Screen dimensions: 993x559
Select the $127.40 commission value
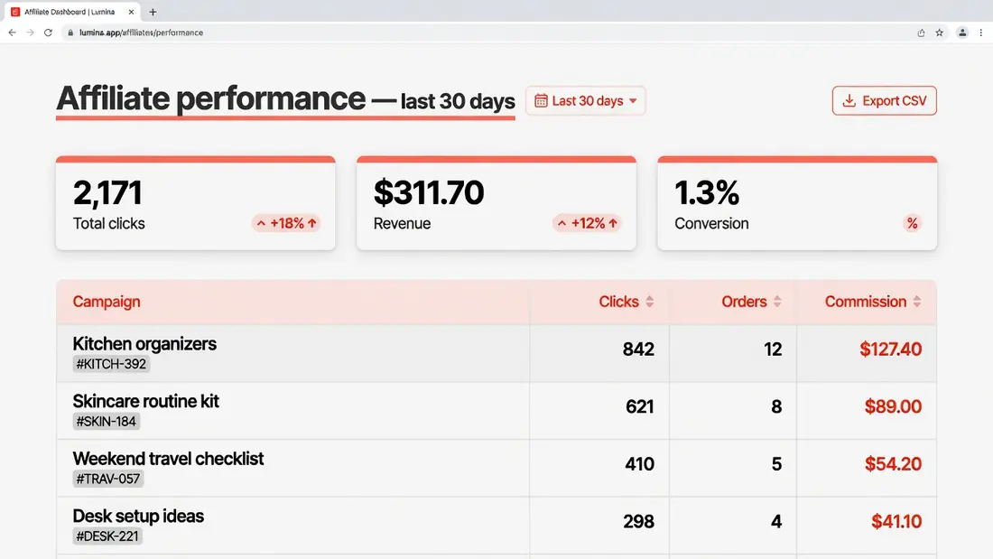890,349
